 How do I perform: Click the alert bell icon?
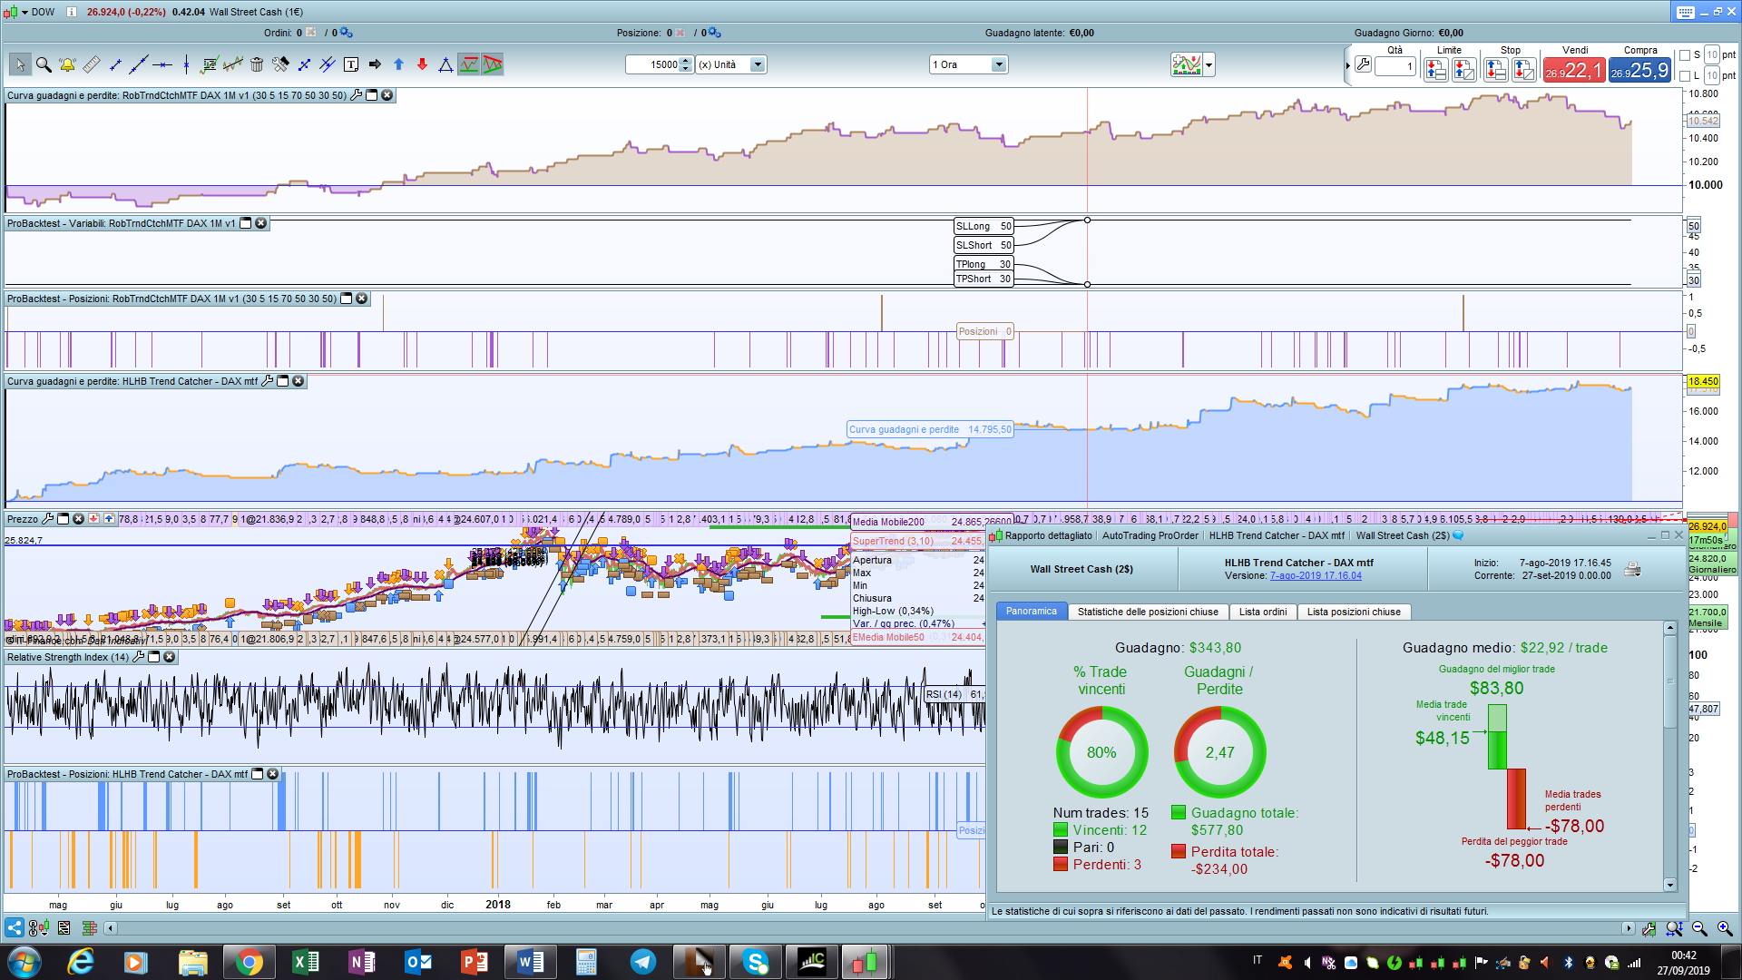[x=67, y=65]
